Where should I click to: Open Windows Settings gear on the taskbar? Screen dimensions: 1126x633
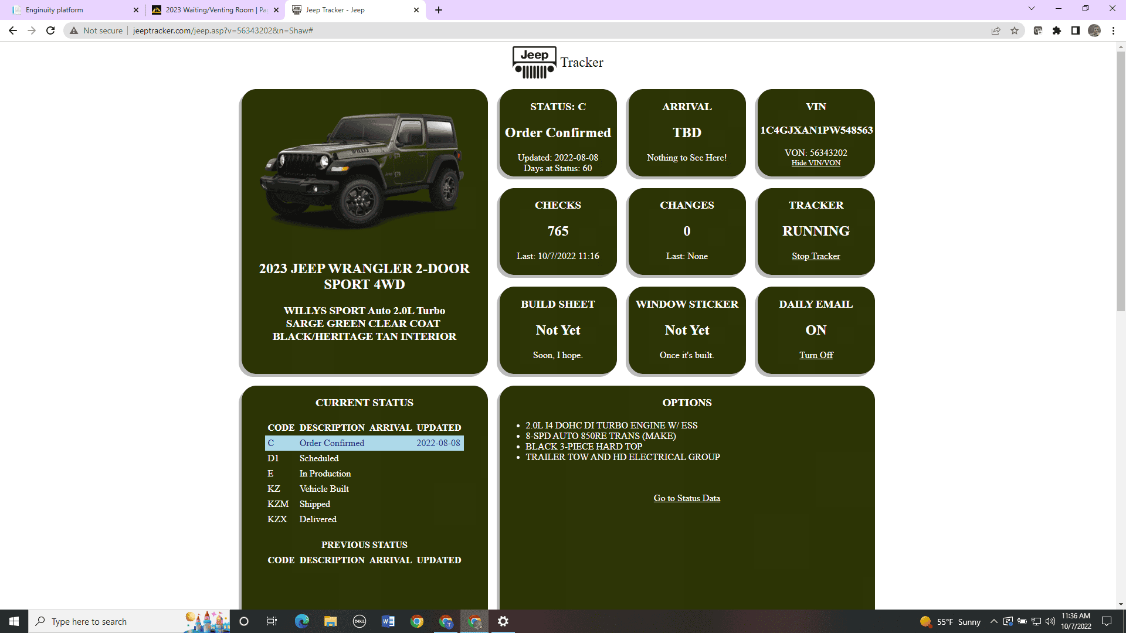coord(503,621)
